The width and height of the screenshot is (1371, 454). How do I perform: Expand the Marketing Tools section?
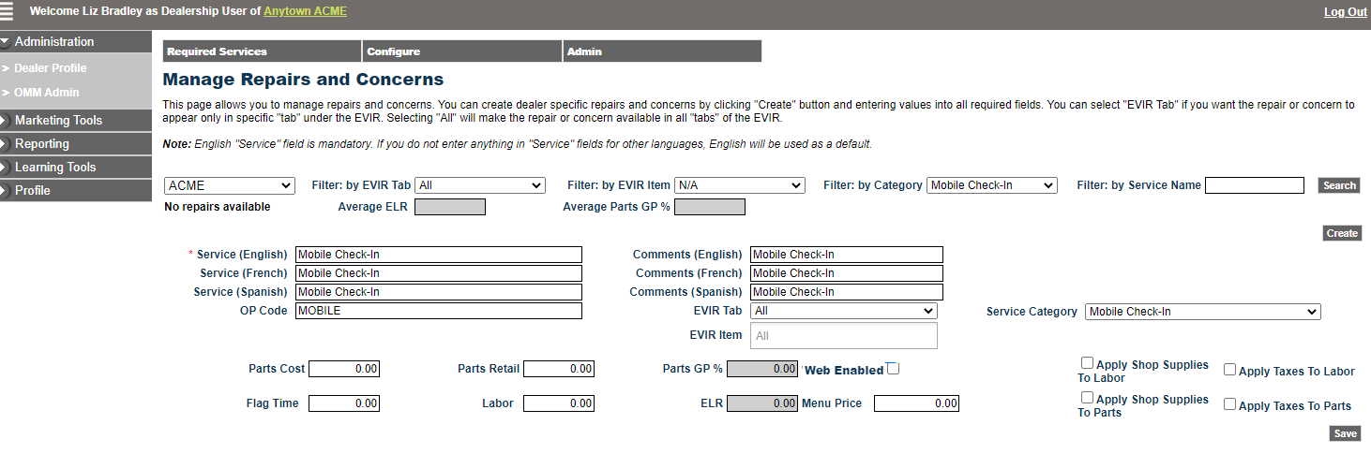58,121
